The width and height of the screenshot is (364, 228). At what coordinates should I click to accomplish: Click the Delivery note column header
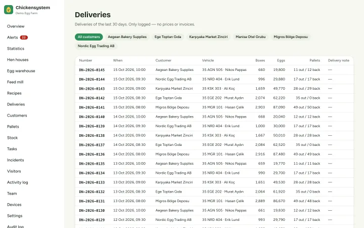(339, 60)
